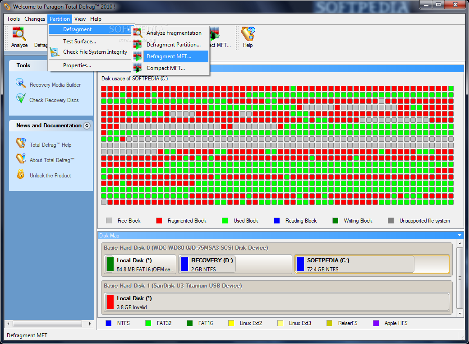Click the Apple HFS purple swatch

point(376,323)
